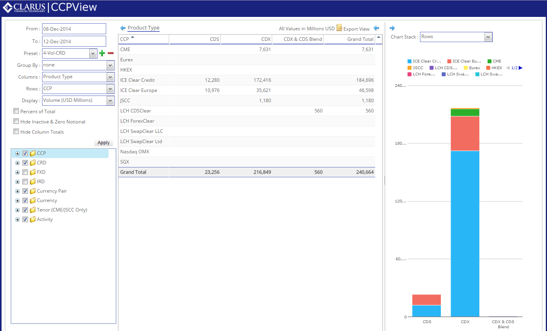This screenshot has height=331, width=547.
Task: Enable Percent of Total checkbox
Action: (16, 111)
